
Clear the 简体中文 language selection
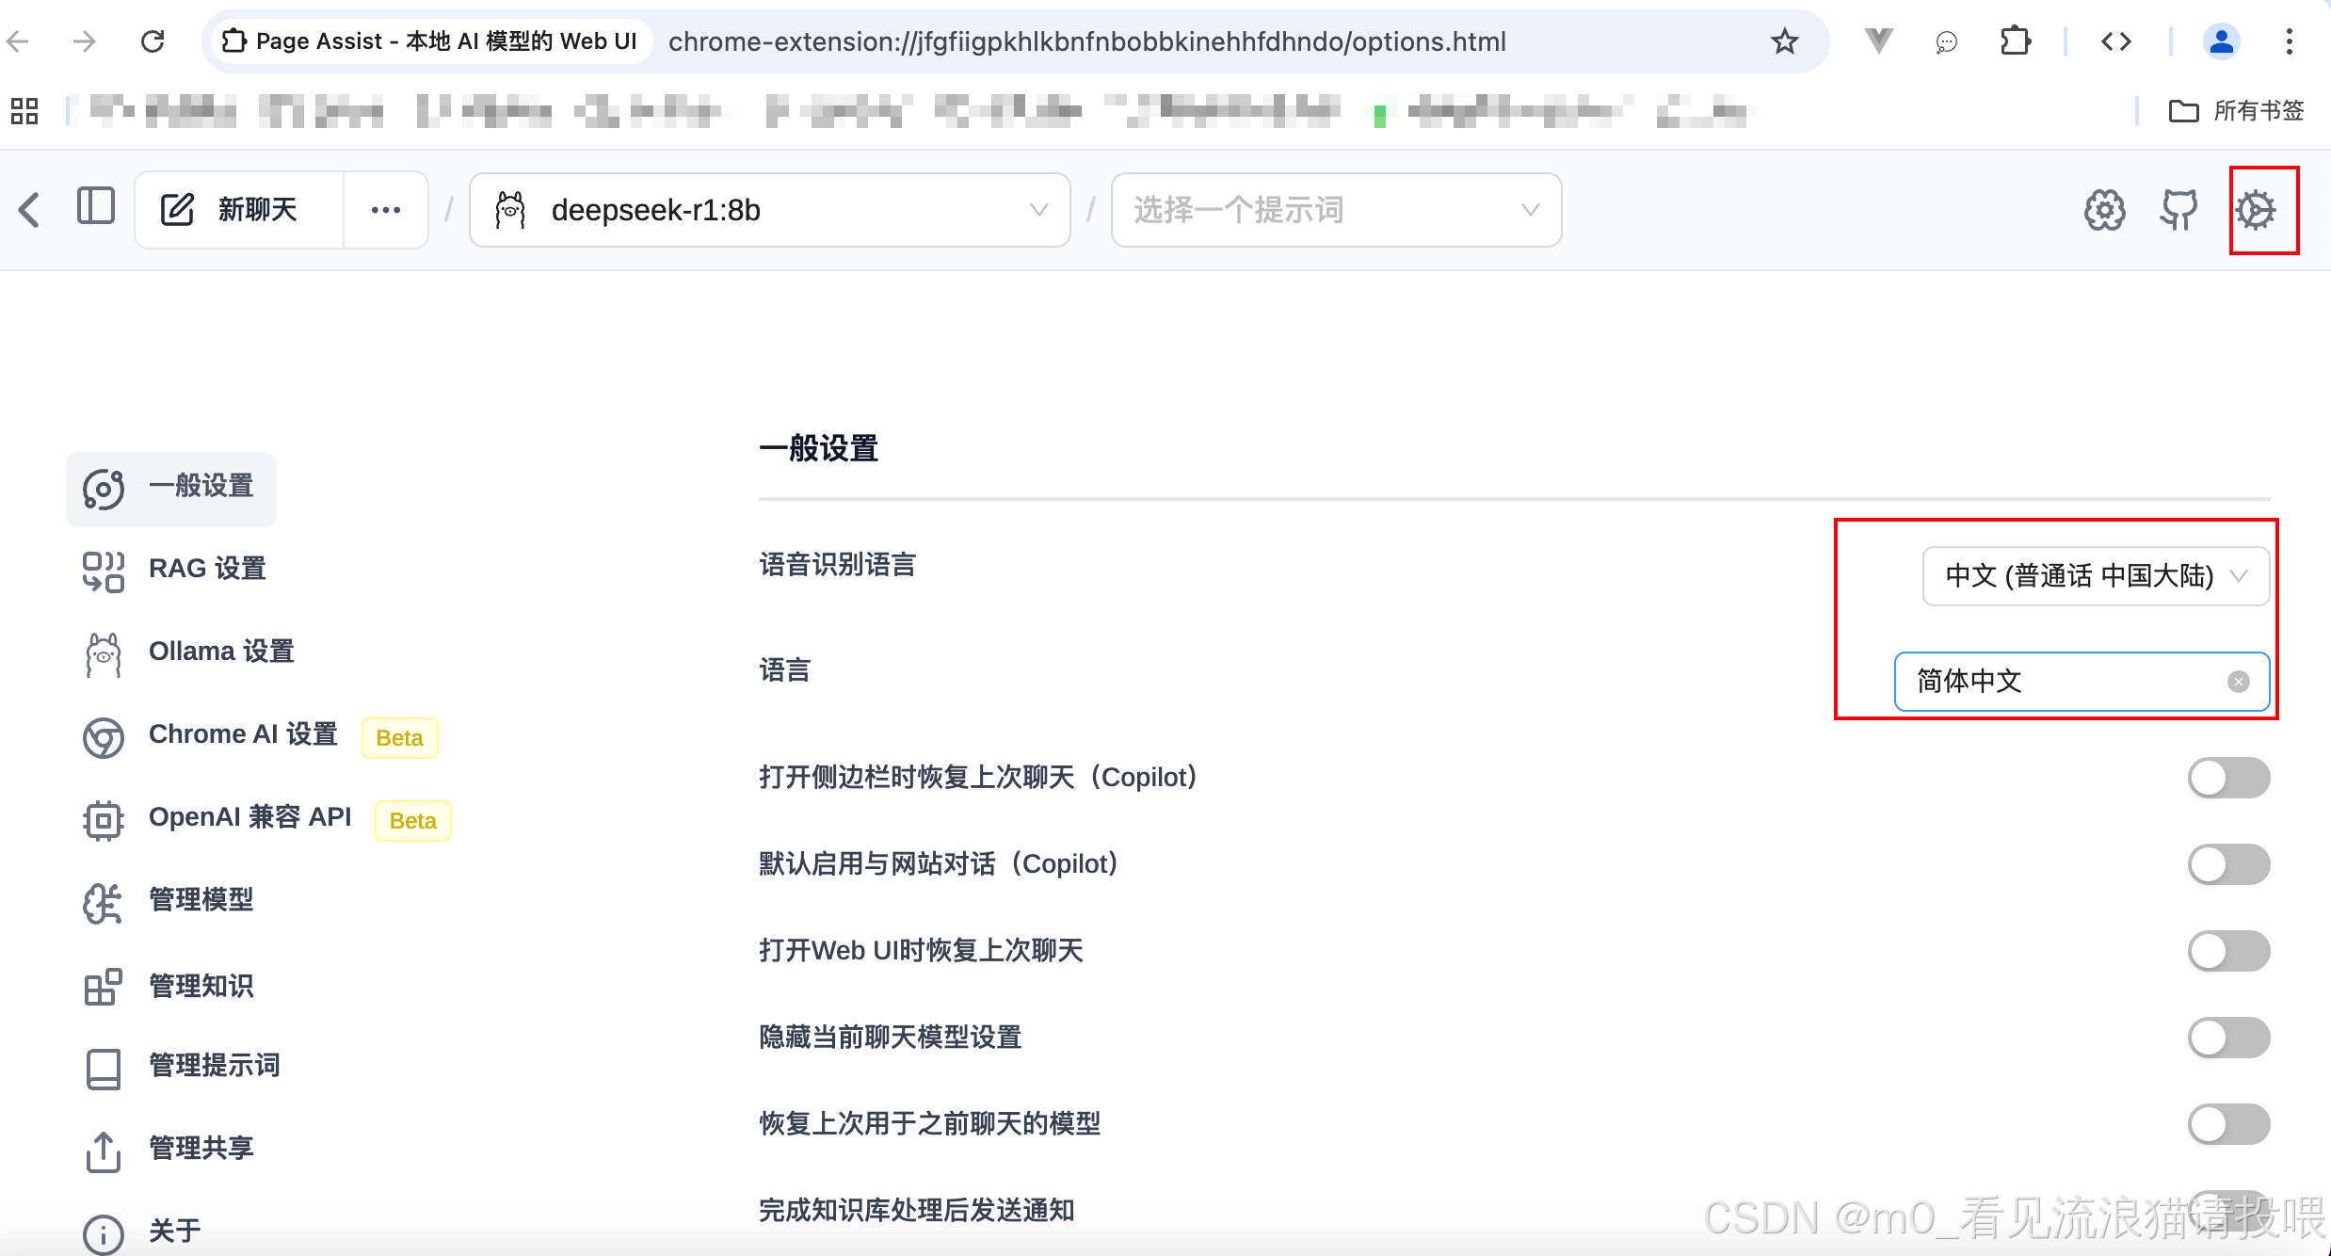[2238, 682]
